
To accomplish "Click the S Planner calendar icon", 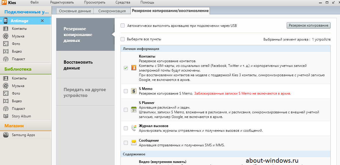I will click(134, 110).
